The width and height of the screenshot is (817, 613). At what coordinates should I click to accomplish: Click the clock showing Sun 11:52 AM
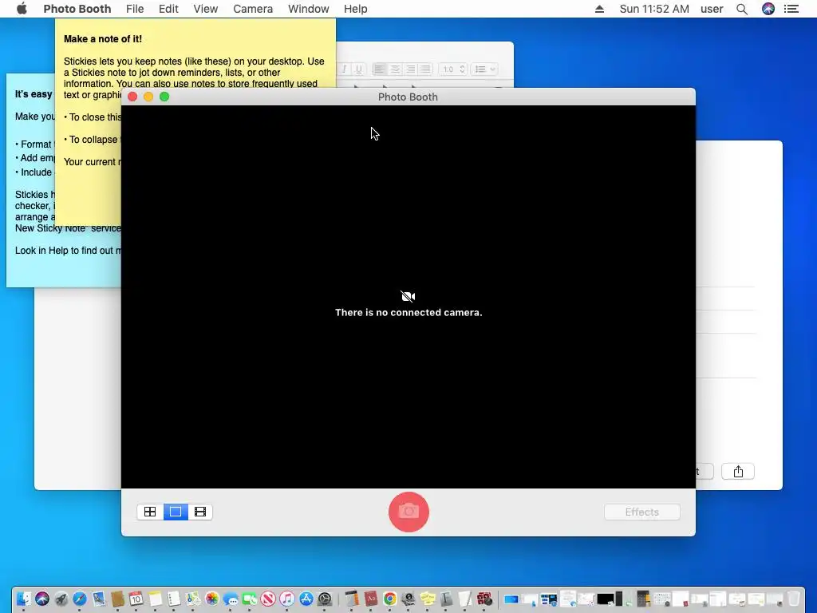(654, 9)
